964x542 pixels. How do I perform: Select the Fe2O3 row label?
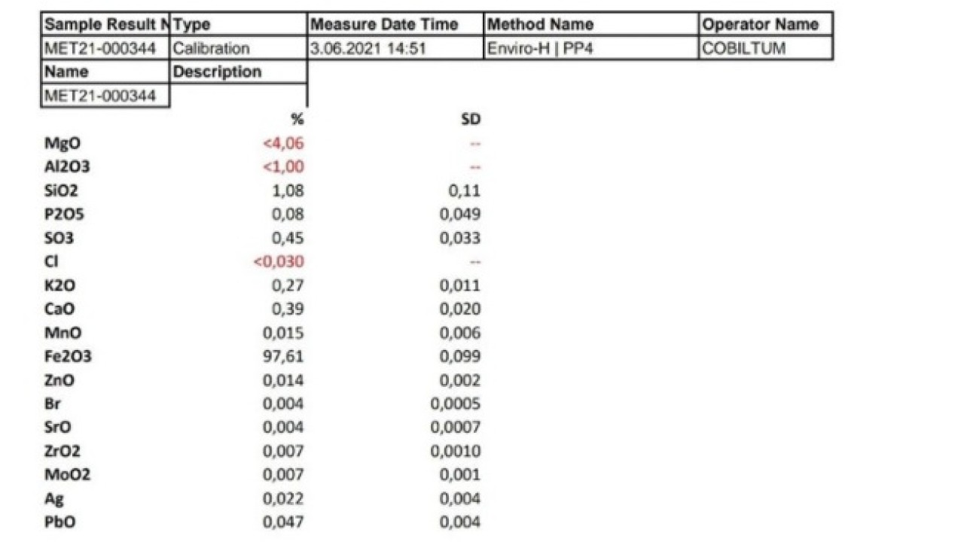[x=68, y=356]
